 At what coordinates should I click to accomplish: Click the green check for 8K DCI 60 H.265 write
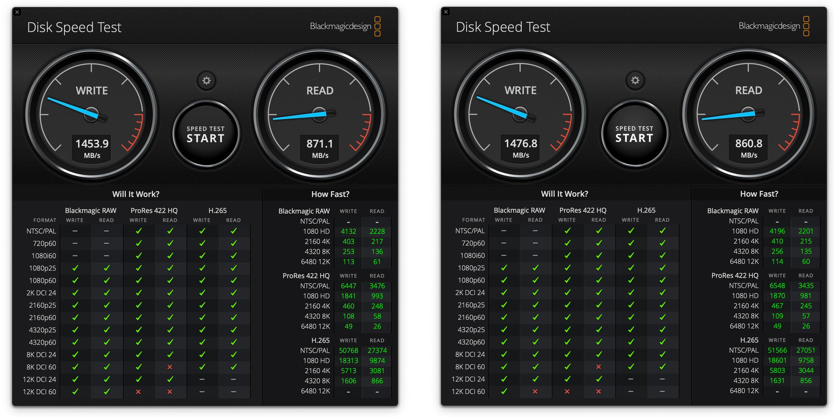pos(202,367)
